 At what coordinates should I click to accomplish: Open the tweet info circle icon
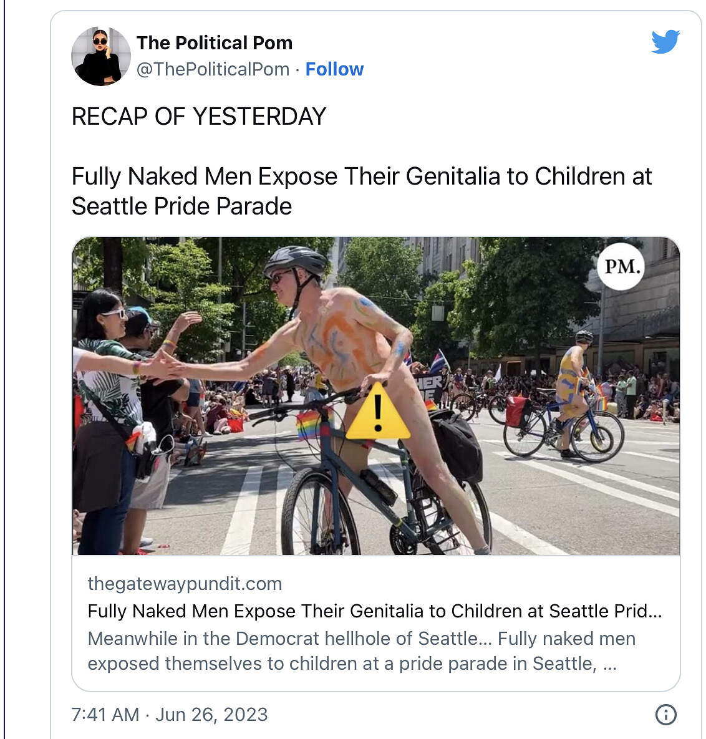pos(665,714)
